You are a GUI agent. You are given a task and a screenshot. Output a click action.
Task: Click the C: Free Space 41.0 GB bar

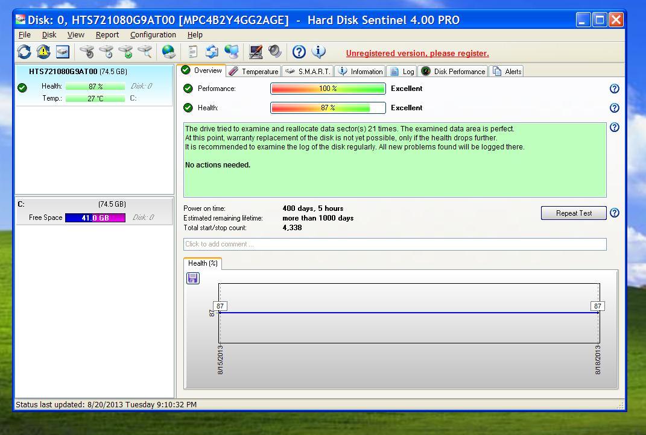(95, 217)
